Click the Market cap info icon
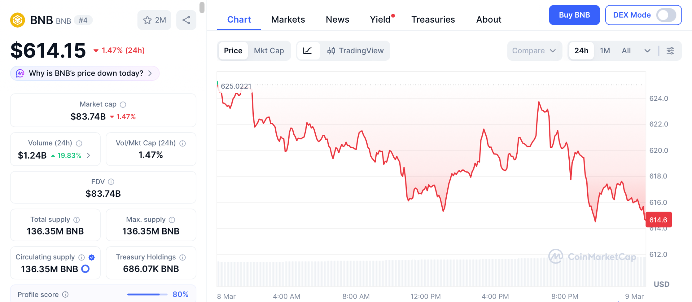 pyautogui.click(x=123, y=105)
